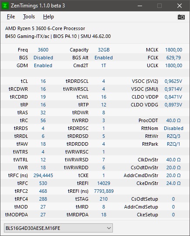The width and height of the screenshot is (190, 236).
Task: Select the VSOC (SVI2) voltage value
Action: point(173,81)
